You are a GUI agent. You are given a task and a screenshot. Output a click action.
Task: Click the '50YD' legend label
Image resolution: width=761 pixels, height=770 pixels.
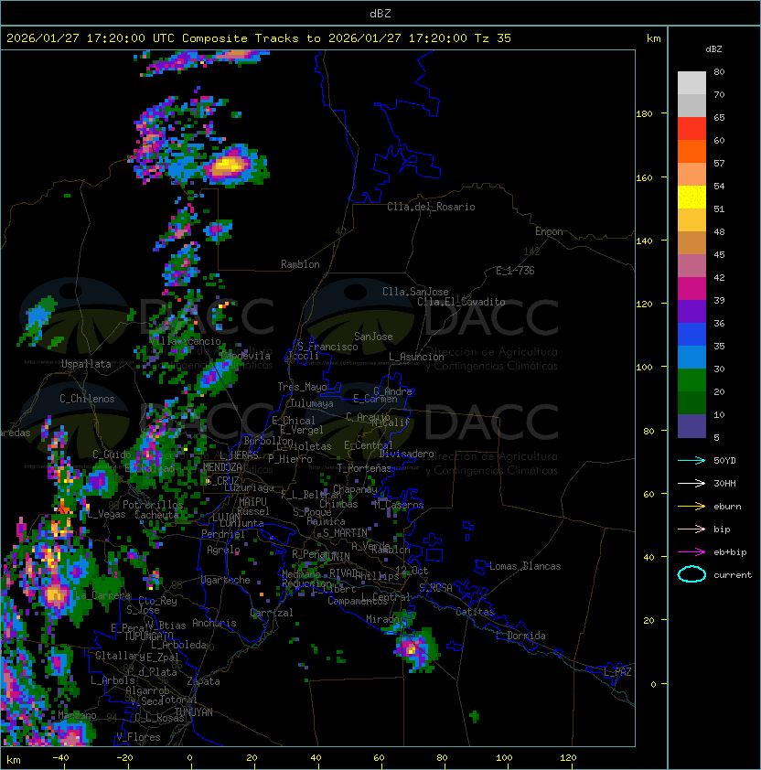point(724,460)
